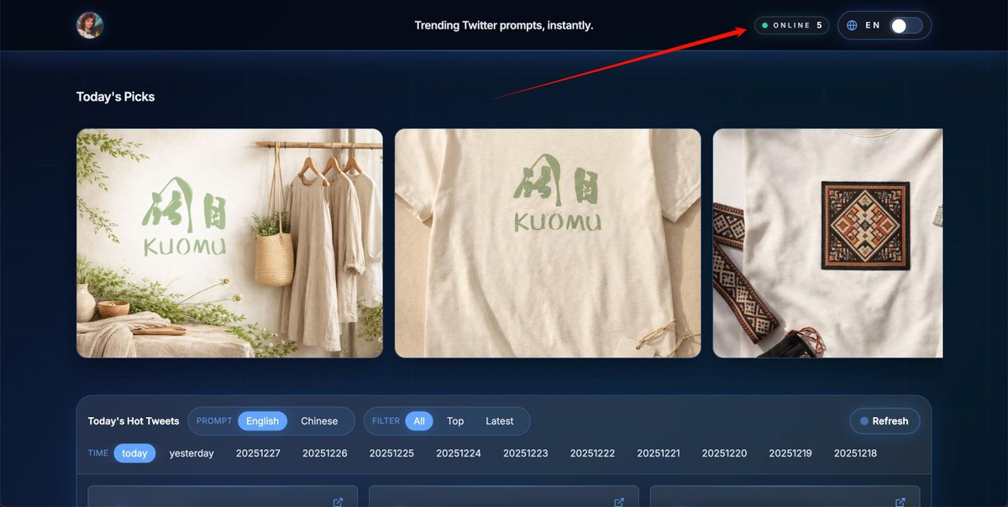Click the Trending Twitter prompts tagline
The height and width of the screenshot is (507, 1008).
point(504,25)
